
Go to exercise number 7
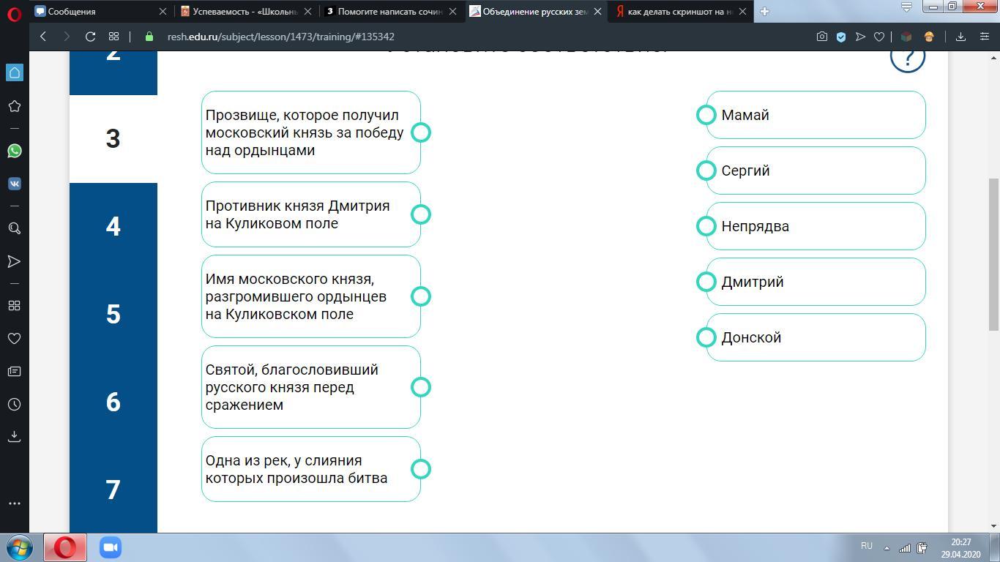113,490
